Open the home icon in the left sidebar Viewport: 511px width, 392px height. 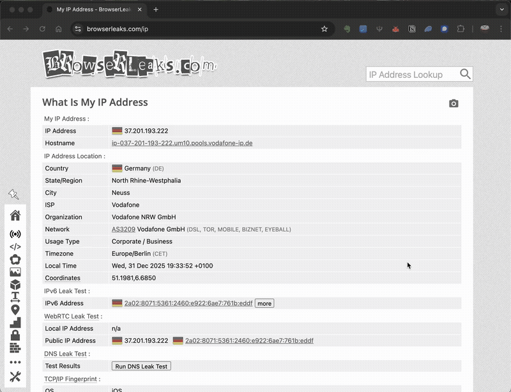tap(15, 215)
